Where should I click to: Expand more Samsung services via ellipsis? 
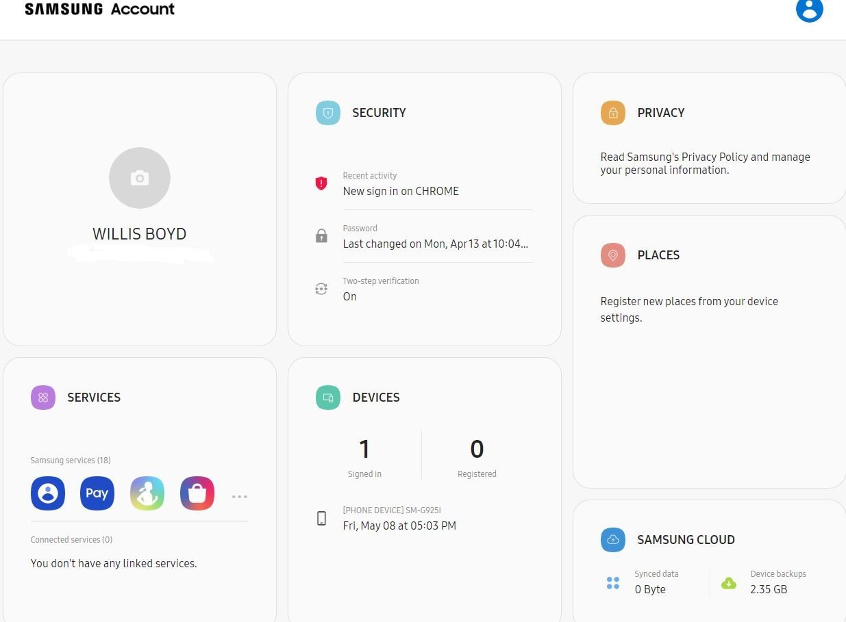(239, 497)
